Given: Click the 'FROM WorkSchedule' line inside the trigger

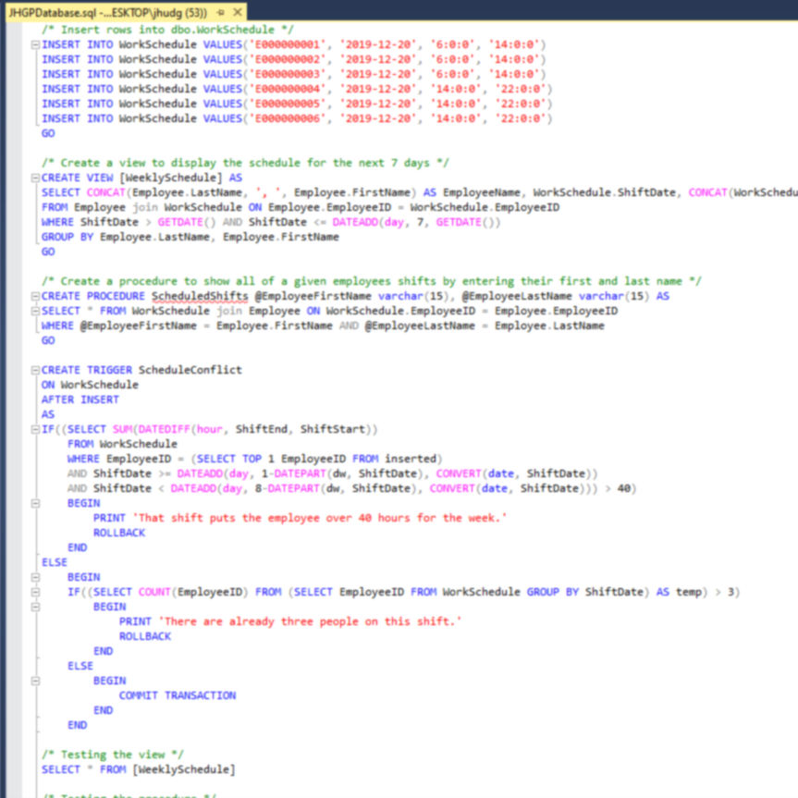Looking at the screenshot, I should 122,444.
